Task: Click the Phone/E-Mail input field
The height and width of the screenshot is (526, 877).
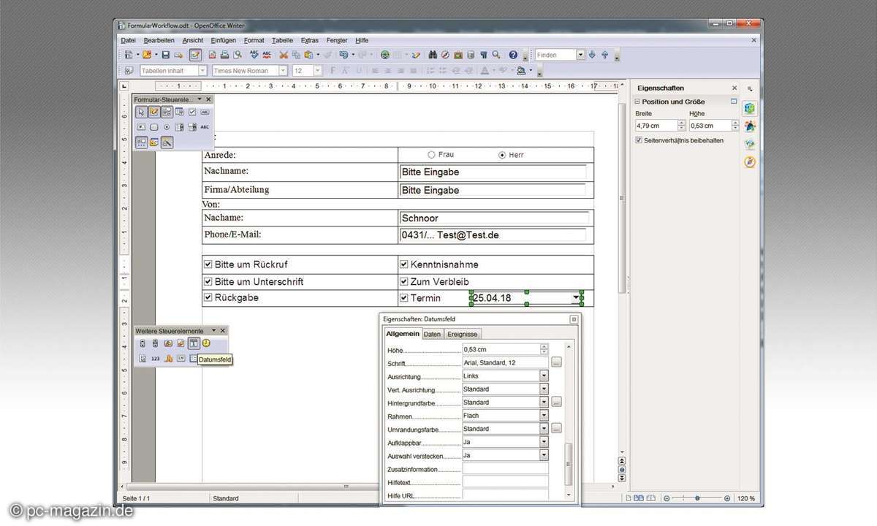Action: 493,235
